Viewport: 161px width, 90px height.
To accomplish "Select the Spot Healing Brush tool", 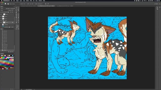I will (x=16, y=12).
